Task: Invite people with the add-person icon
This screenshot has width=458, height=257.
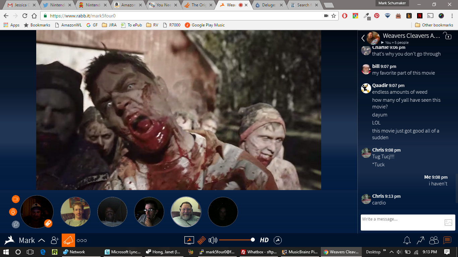Action: (55, 240)
